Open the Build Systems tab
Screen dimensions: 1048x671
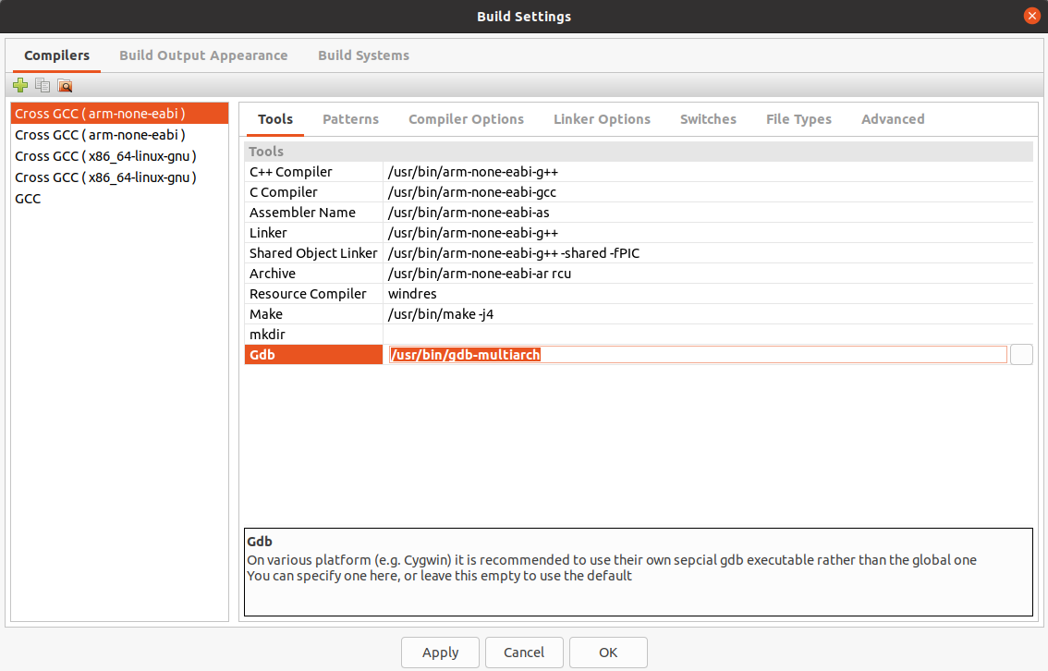[363, 55]
